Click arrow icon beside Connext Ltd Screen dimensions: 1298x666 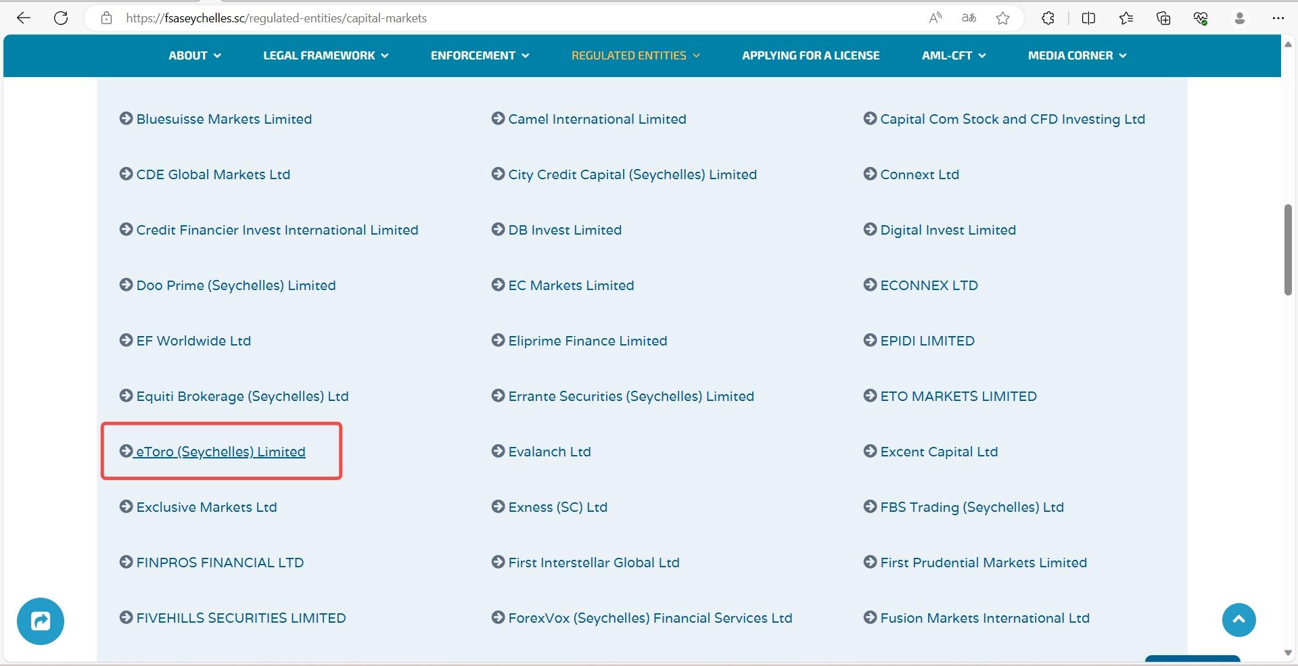[x=870, y=174]
